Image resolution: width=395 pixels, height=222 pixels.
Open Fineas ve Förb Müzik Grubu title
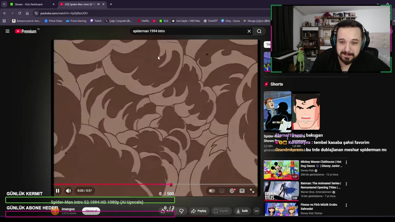(319, 207)
